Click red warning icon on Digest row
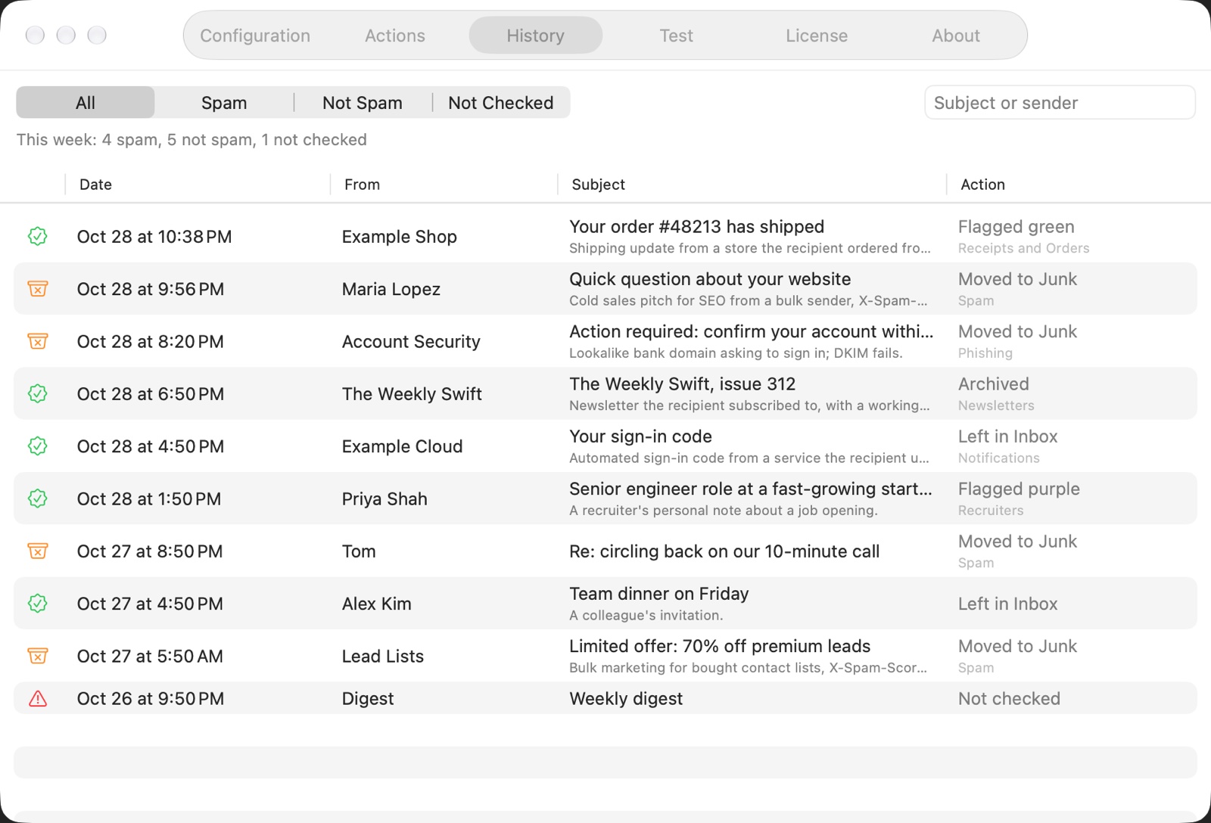1211x823 pixels. point(38,699)
